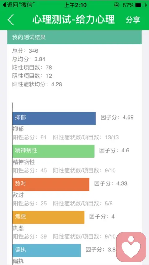Tap the 阳性项目数 78 line
The image size is (149, 265).
32,68
